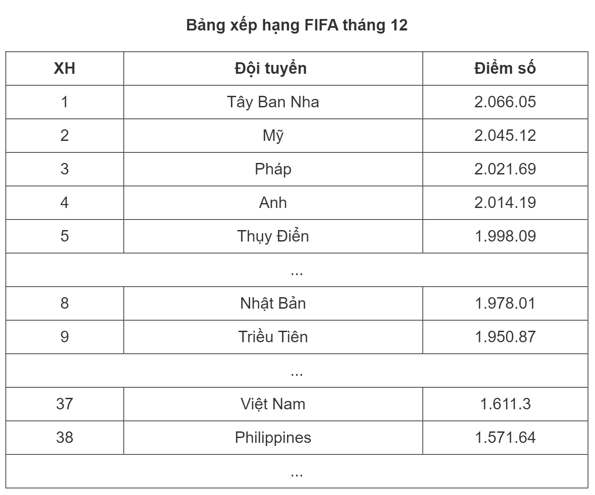This screenshot has width=595, height=495.
Task: Click the ellipsis row below Philippines
Action: pyautogui.click(x=297, y=471)
